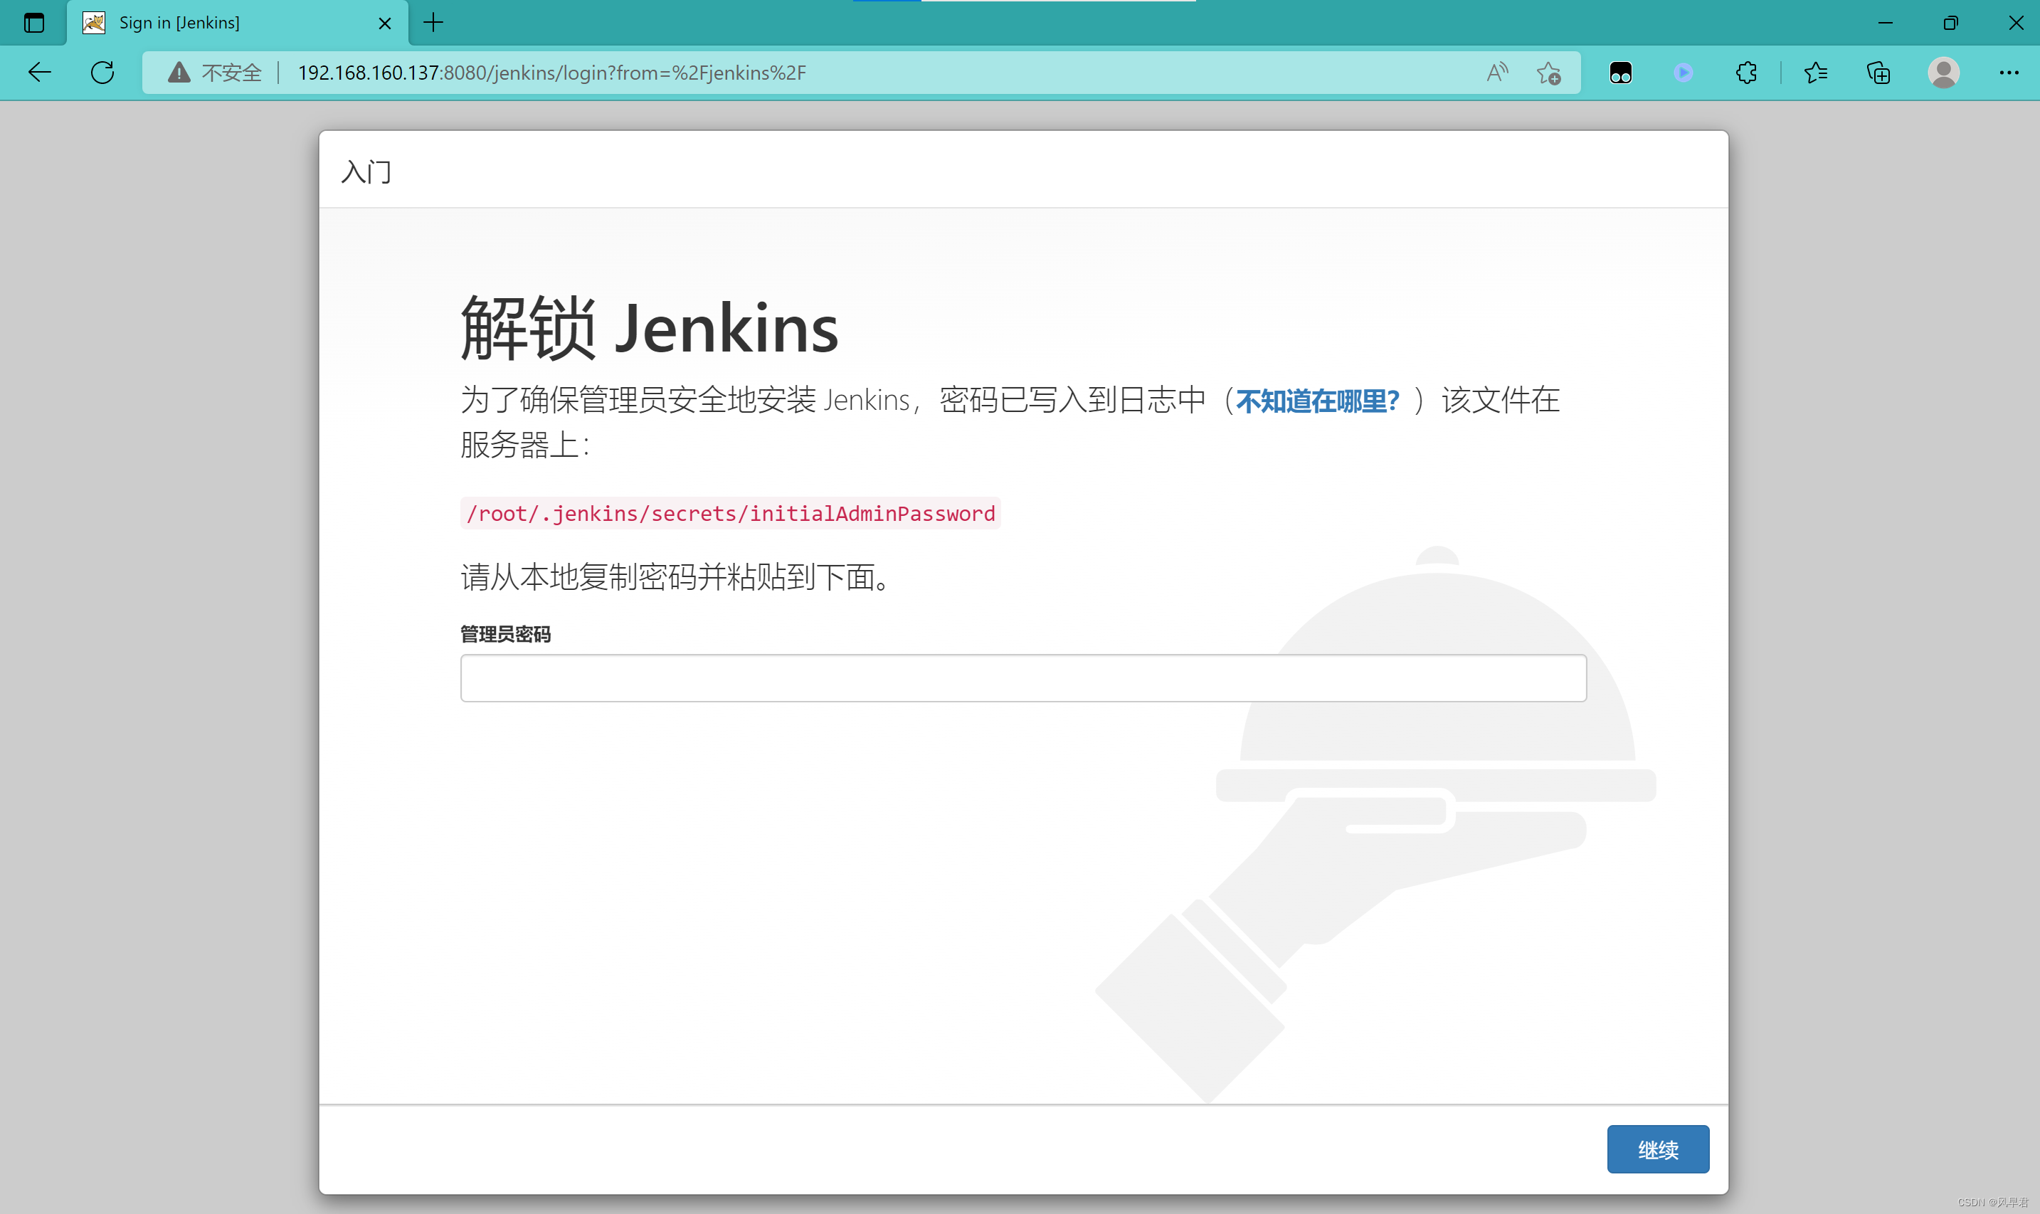Click the address bar URL
The image size is (2040, 1214).
click(x=552, y=73)
